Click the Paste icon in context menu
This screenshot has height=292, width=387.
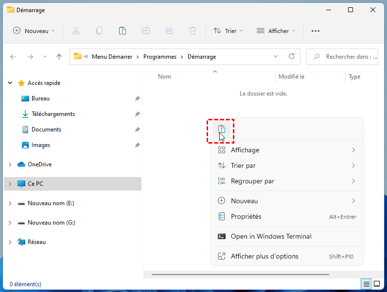tap(222, 130)
